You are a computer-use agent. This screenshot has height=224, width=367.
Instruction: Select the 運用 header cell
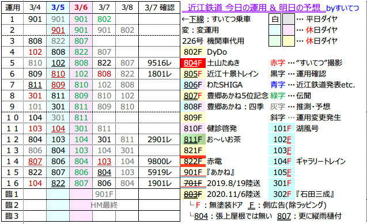coord(13,7)
